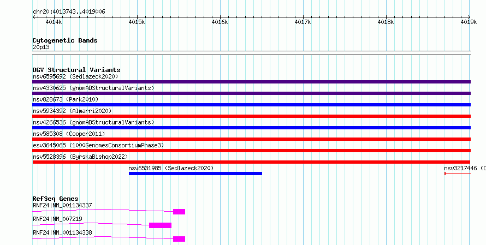Open variant label nsv5934392 (Almarri2020)

pyautogui.click(x=72, y=111)
